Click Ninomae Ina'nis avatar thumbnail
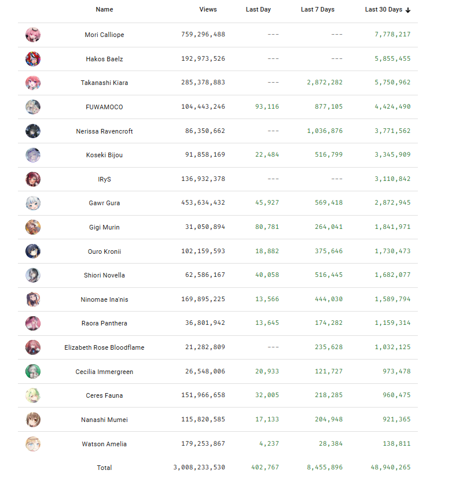 coord(33,299)
